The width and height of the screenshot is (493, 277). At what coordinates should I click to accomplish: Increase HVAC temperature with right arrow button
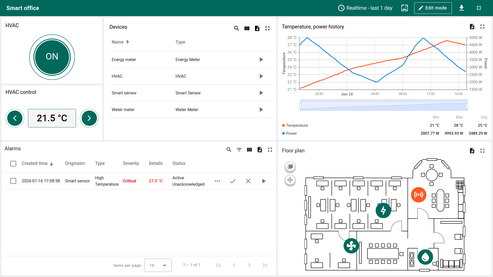tap(89, 118)
